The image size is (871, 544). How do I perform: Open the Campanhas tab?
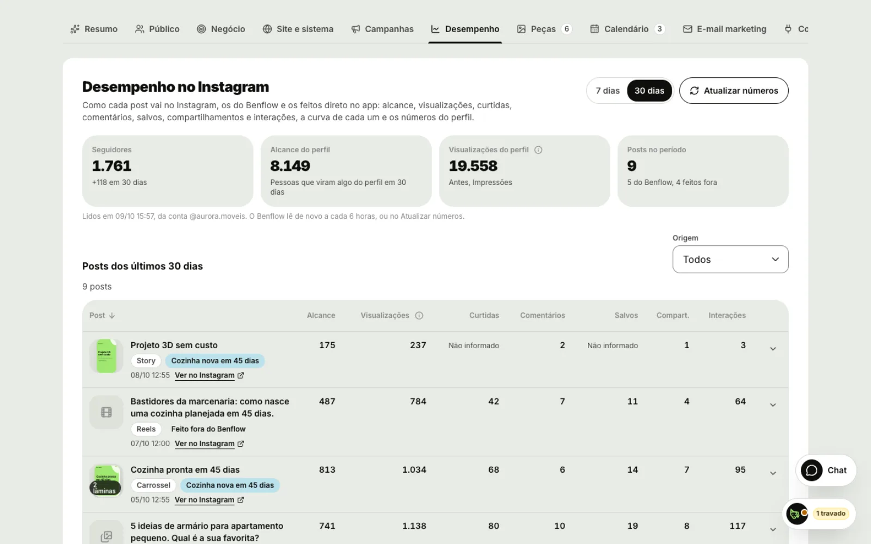coord(382,29)
